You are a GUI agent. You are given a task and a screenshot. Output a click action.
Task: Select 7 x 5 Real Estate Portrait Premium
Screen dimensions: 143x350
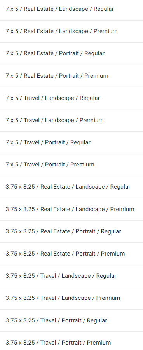coord(71,76)
